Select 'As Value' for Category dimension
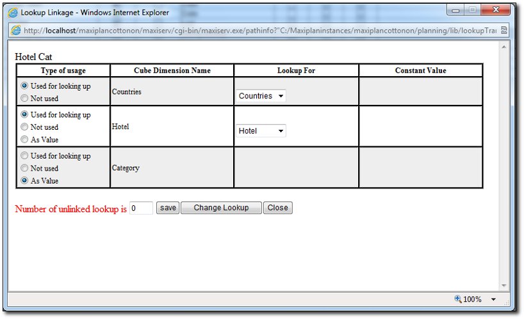524x319 pixels. click(24, 181)
